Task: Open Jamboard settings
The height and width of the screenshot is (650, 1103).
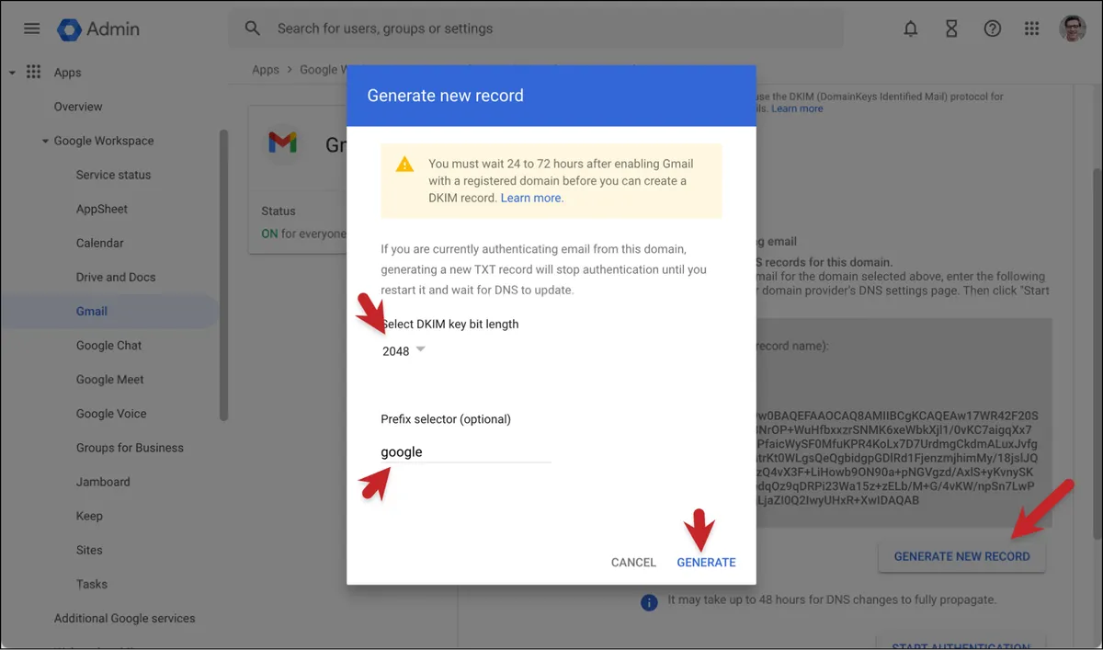Action: [x=103, y=482]
